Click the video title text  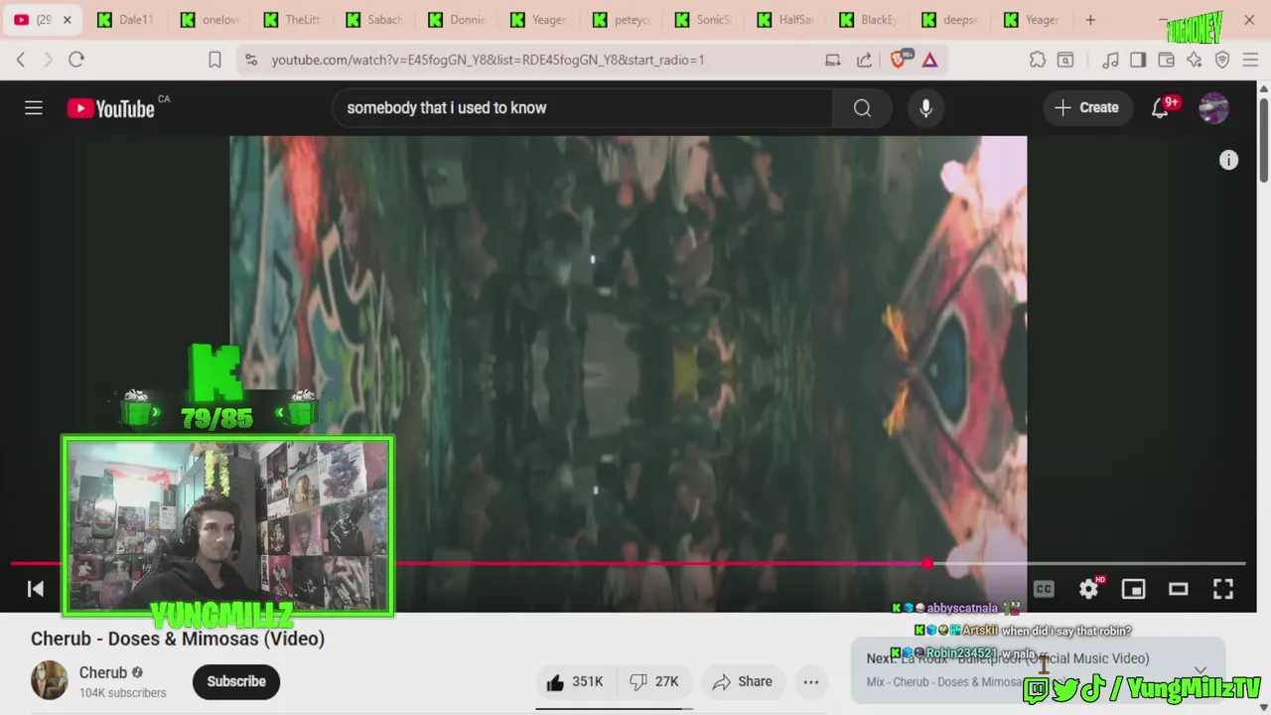pyautogui.click(x=178, y=639)
